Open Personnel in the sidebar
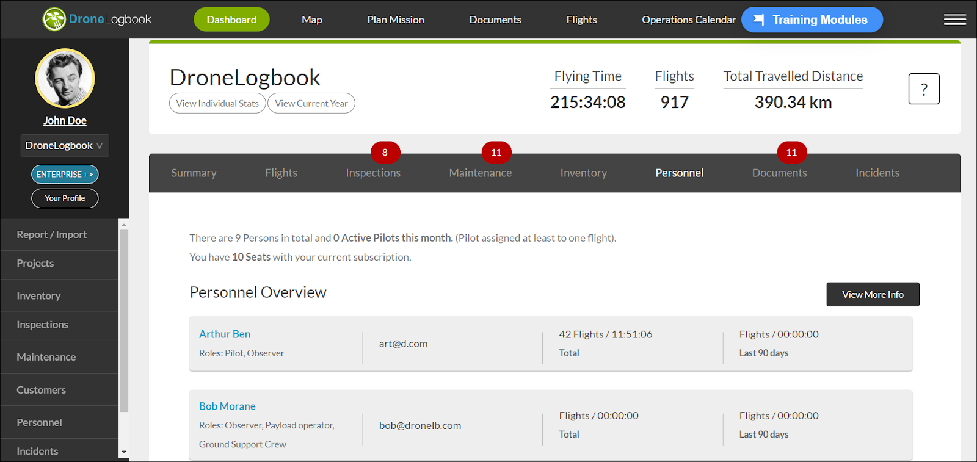The image size is (977, 462). [59, 422]
